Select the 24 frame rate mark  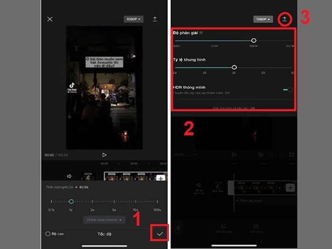coord(175,73)
